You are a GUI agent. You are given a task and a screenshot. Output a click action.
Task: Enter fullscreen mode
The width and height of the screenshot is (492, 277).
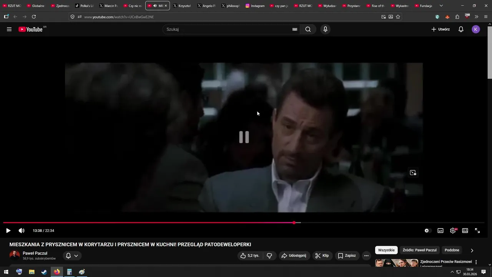(x=477, y=230)
